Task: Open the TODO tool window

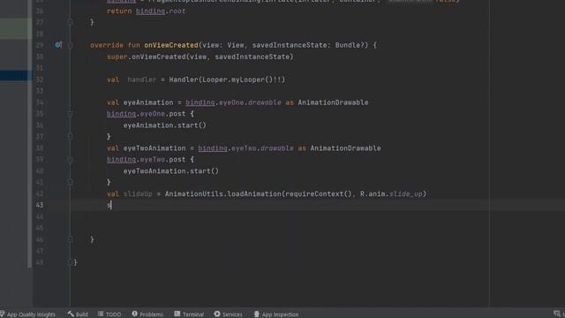Action: point(109,314)
